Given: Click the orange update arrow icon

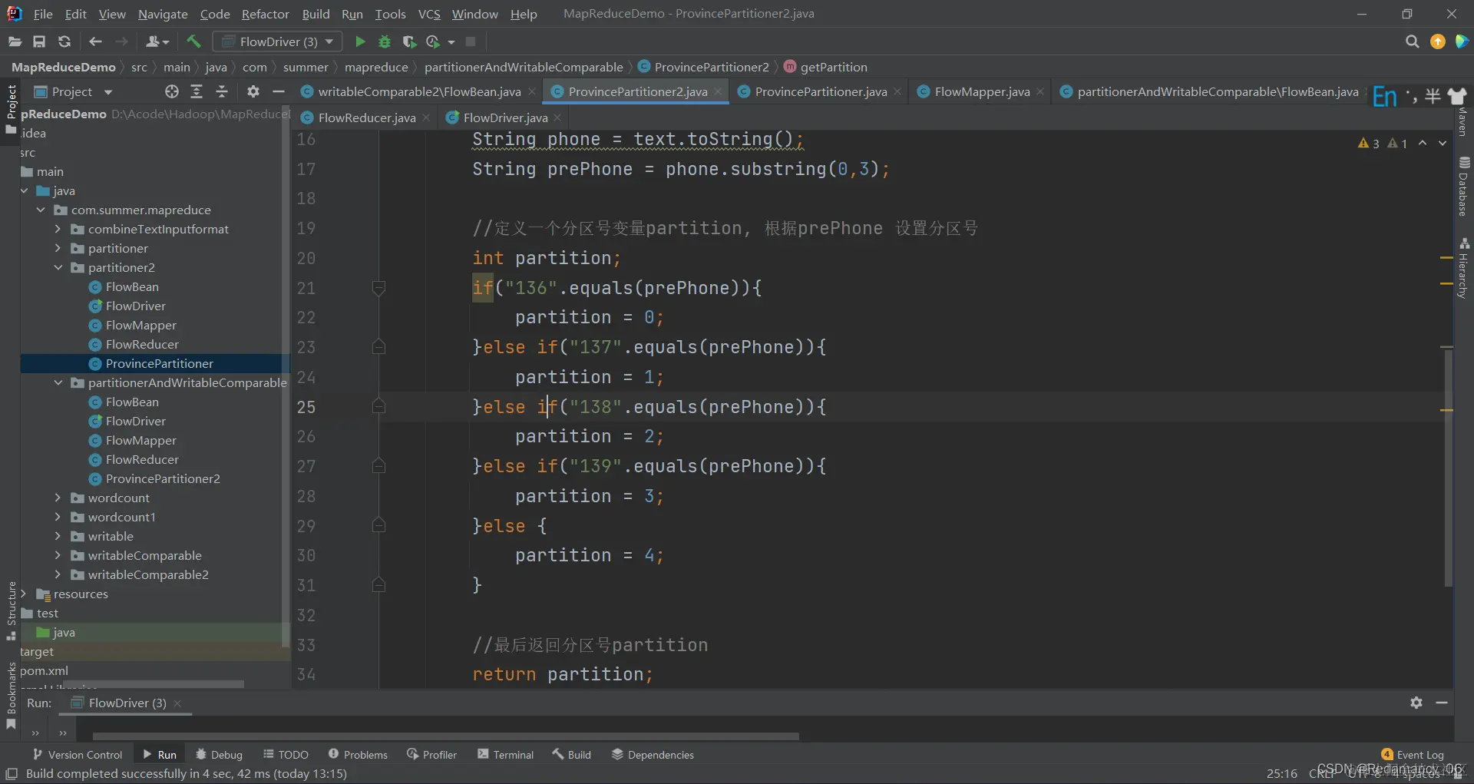Looking at the screenshot, I should (1438, 41).
